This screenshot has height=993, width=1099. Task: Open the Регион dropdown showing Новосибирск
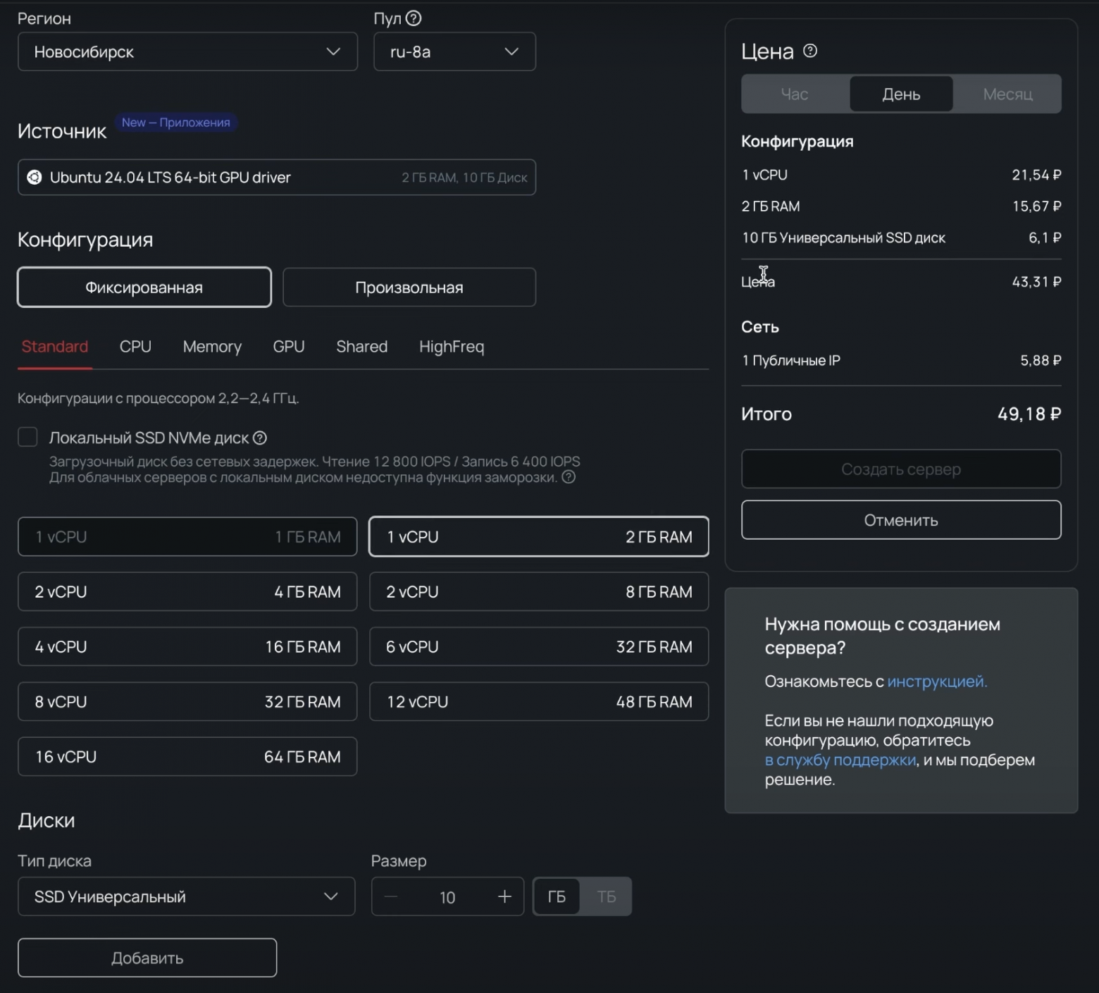click(x=187, y=51)
